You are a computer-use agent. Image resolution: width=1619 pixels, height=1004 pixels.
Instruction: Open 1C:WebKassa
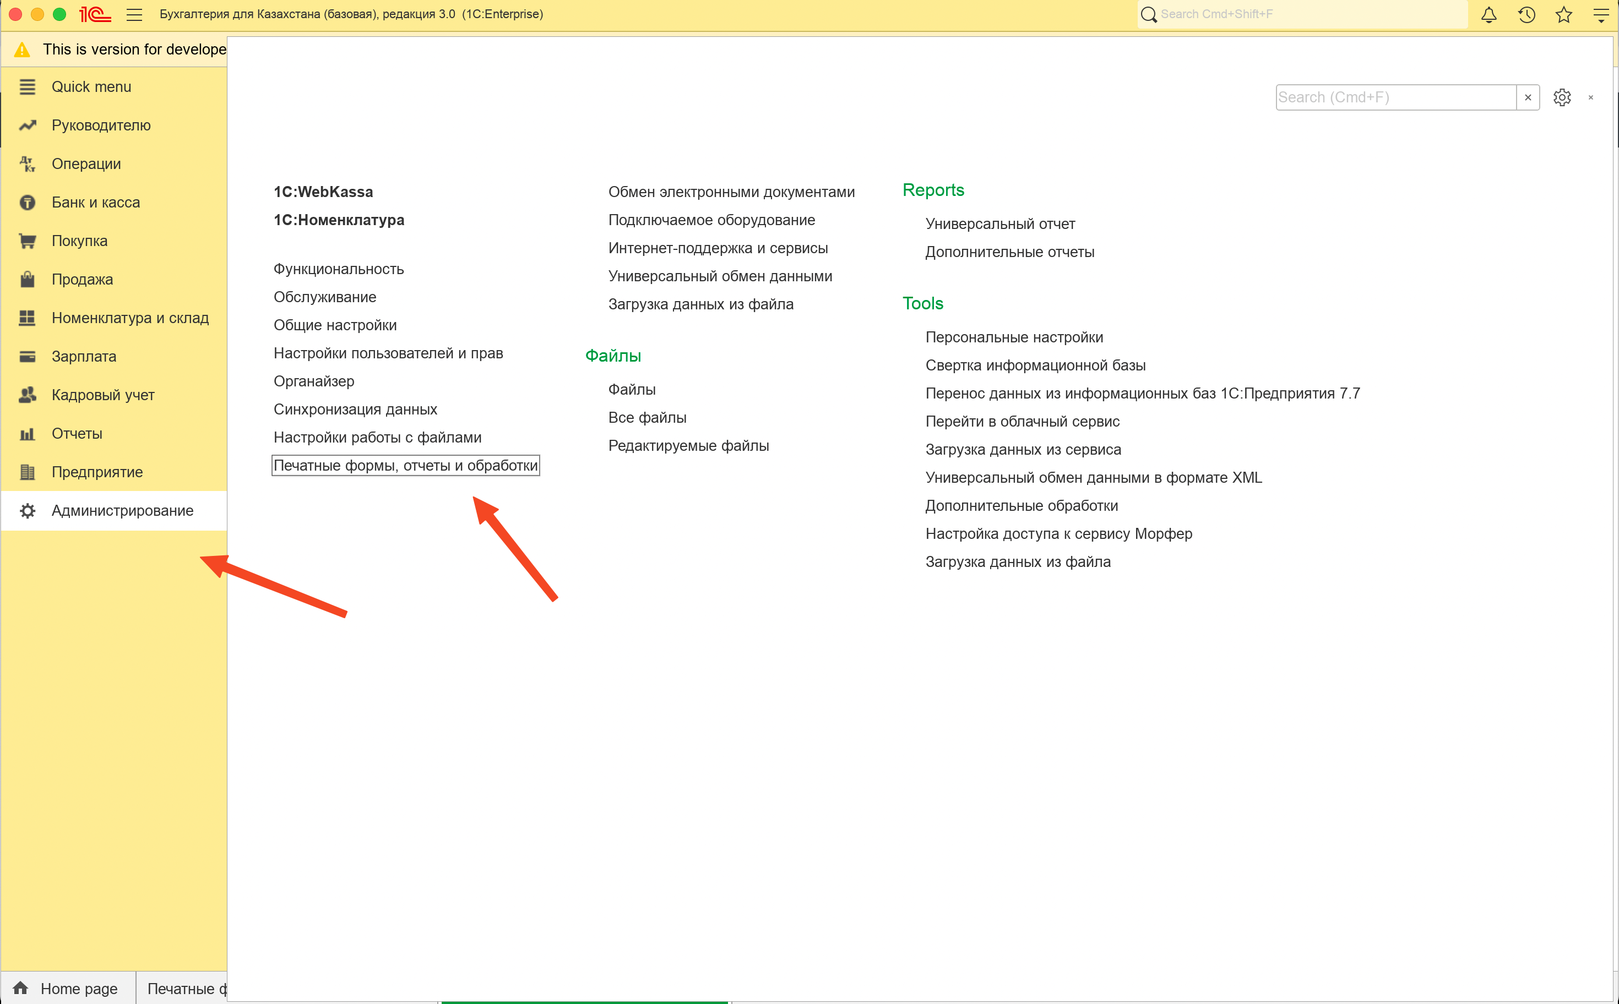coord(323,192)
